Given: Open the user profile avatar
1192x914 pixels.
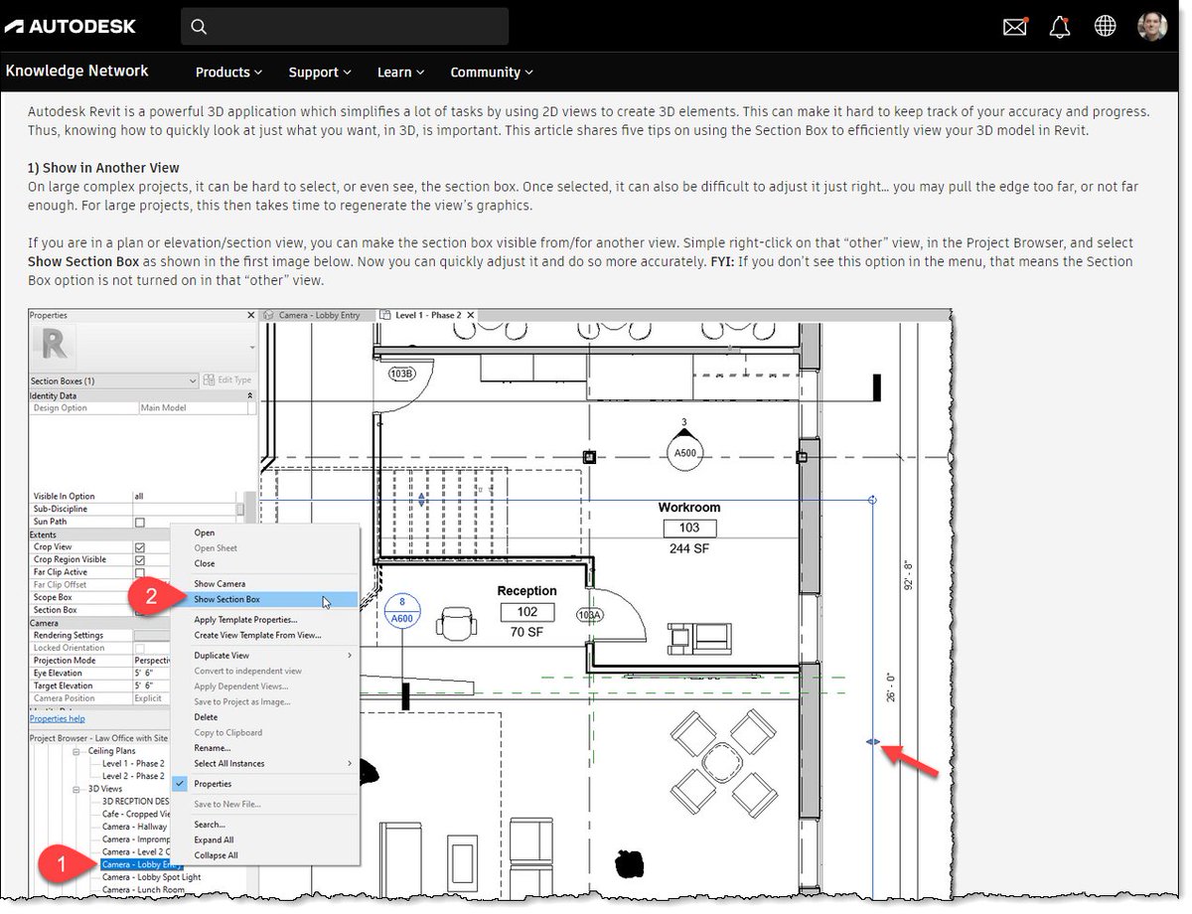Looking at the screenshot, I should point(1152,26).
